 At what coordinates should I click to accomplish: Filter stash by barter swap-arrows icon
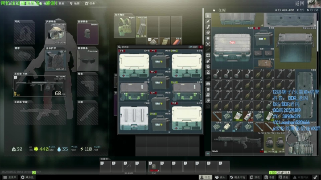[x=208, y=66]
